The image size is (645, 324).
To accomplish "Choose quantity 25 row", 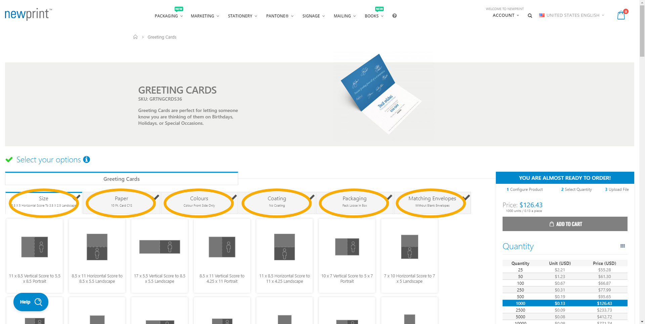I will pyautogui.click(x=565, y=270).
